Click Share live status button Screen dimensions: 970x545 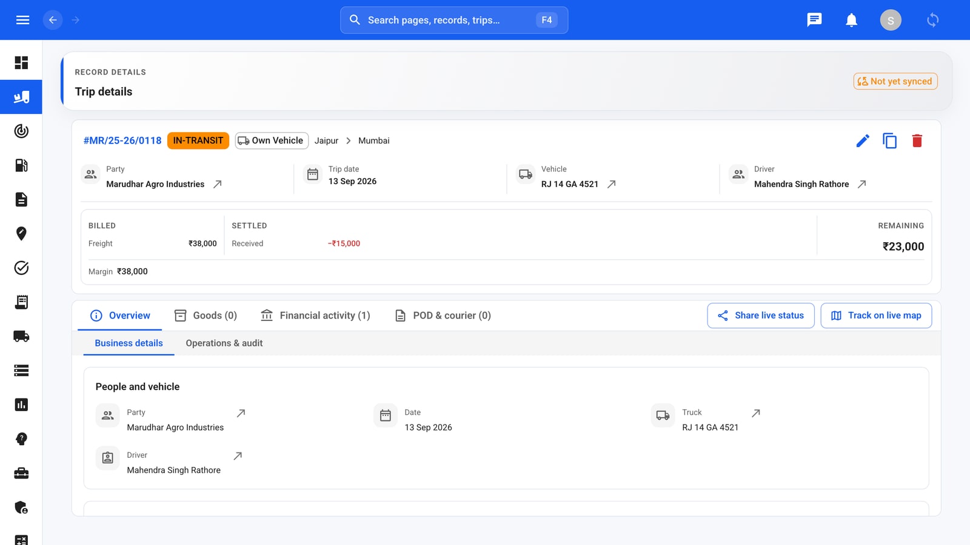pyautogui.click(x=761, y=315)
